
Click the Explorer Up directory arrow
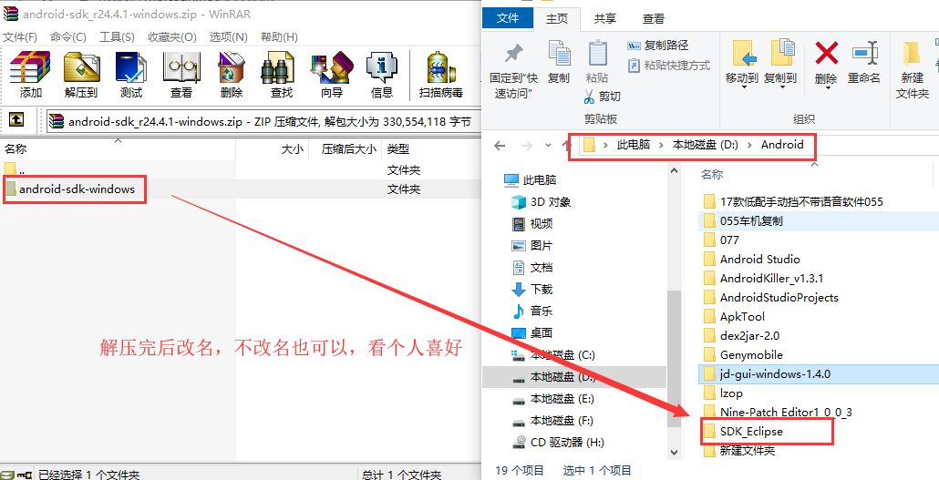[x=566, y=146]
